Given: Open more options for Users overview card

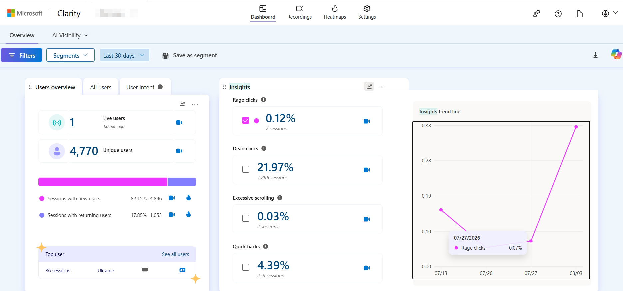Looking at the screenshot, I should [195, 104].
